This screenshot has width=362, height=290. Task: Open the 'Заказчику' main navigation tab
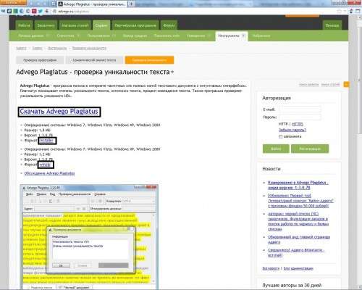(x=46, y=25)
